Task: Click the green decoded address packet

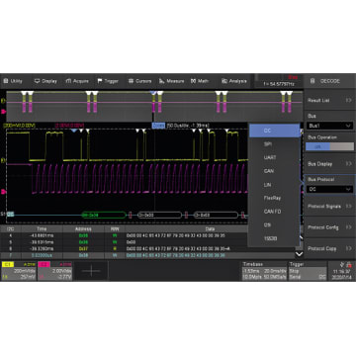Action: tap(104, 215)
